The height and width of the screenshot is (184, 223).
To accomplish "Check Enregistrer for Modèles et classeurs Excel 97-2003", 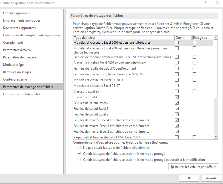I will click(194, 80).
